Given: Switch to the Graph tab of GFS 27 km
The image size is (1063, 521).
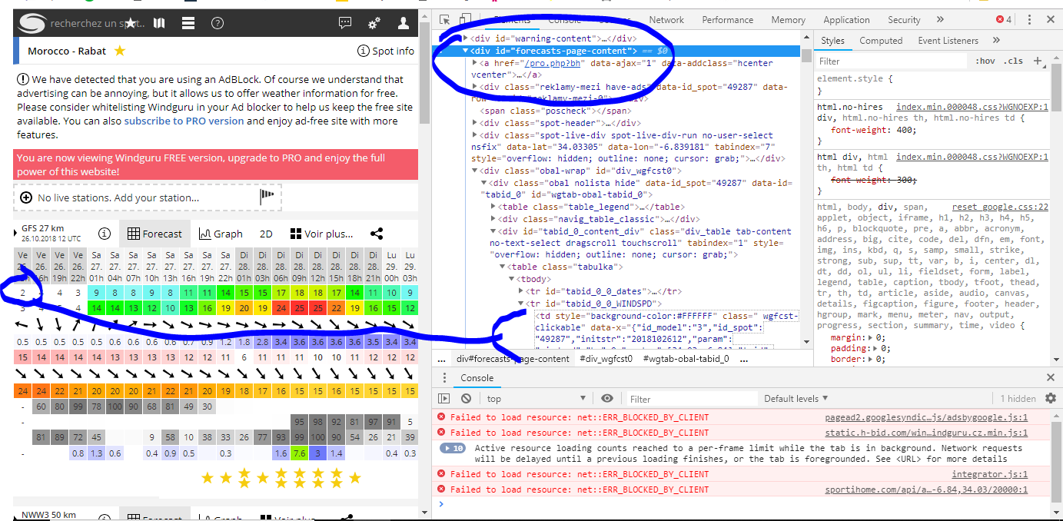Looking at the screenshot, I should (x=220, y=234).
